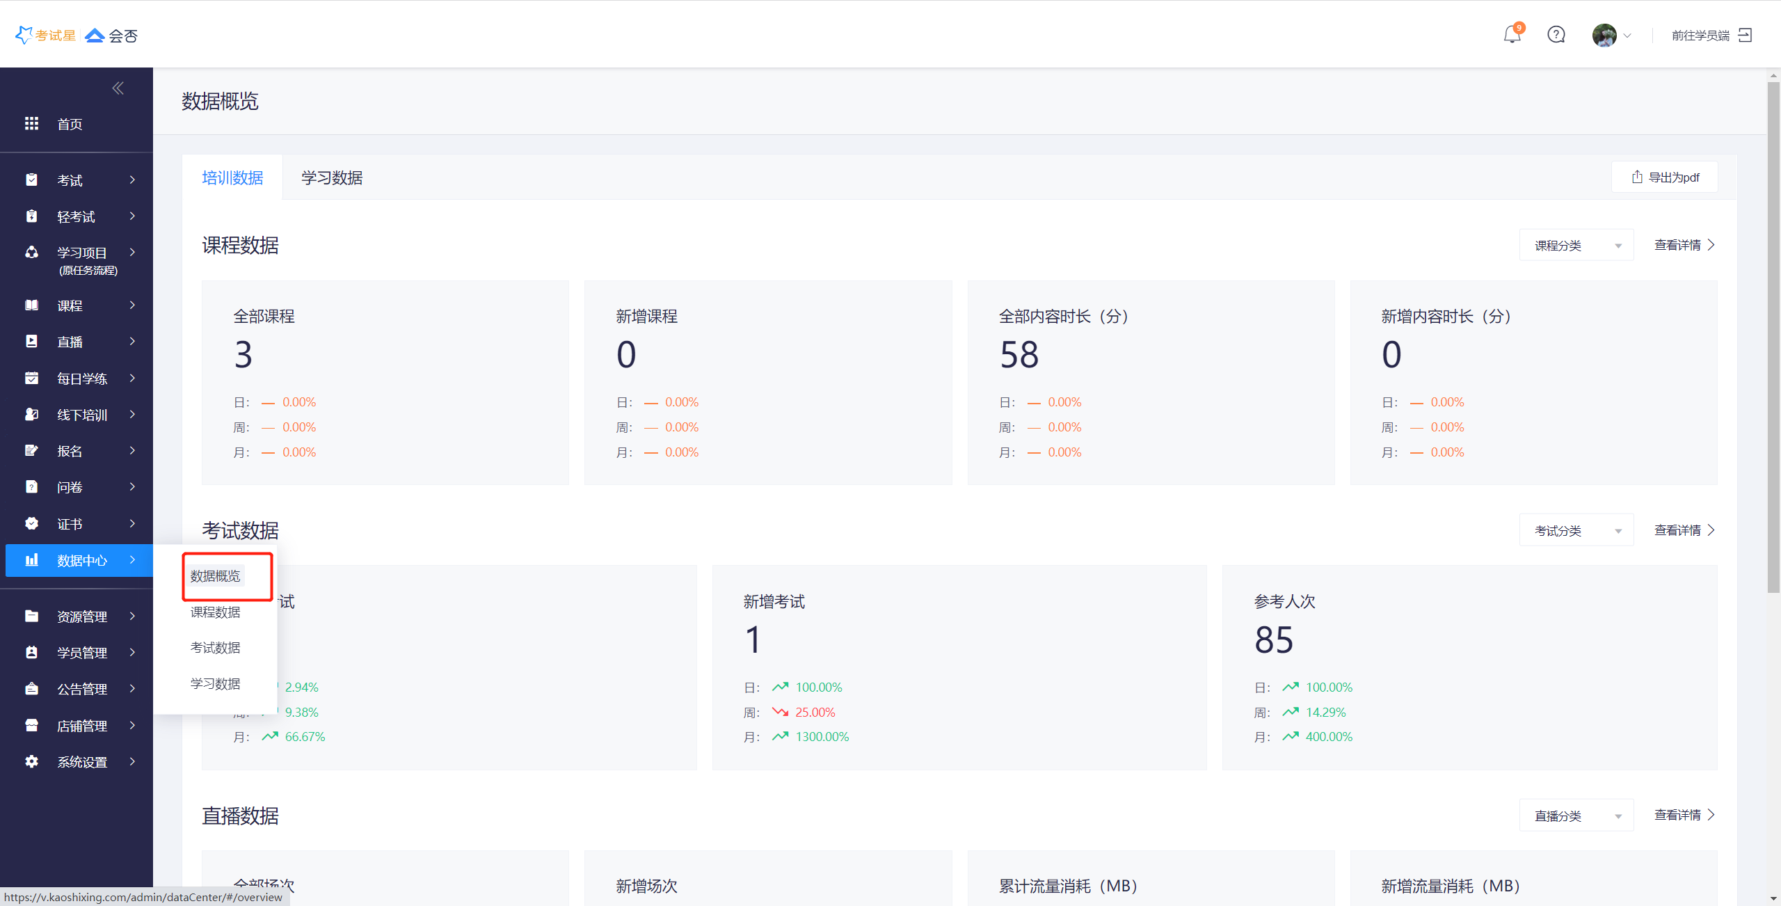Image resolution: width=1781 pixels, height=906 pixels.
Task: Click the questionnaire sidebar icon
Action: [31, 487]
